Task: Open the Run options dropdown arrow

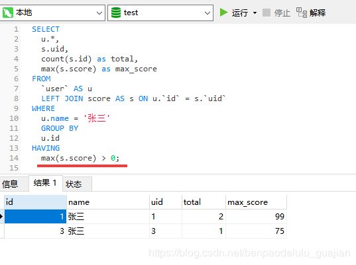Action: (255, 13)
